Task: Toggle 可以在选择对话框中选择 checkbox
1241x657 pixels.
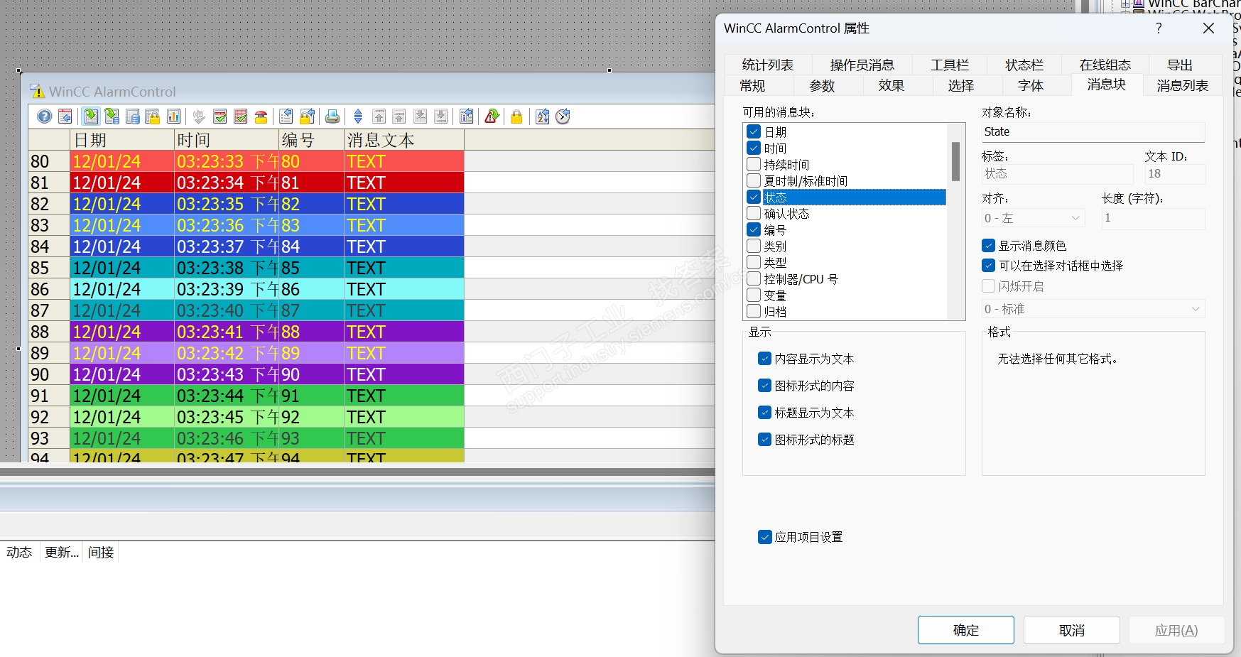Action: click(x=988, y=266)
